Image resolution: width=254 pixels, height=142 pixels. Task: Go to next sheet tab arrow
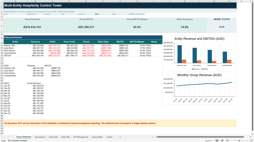(x=9, y=137)
